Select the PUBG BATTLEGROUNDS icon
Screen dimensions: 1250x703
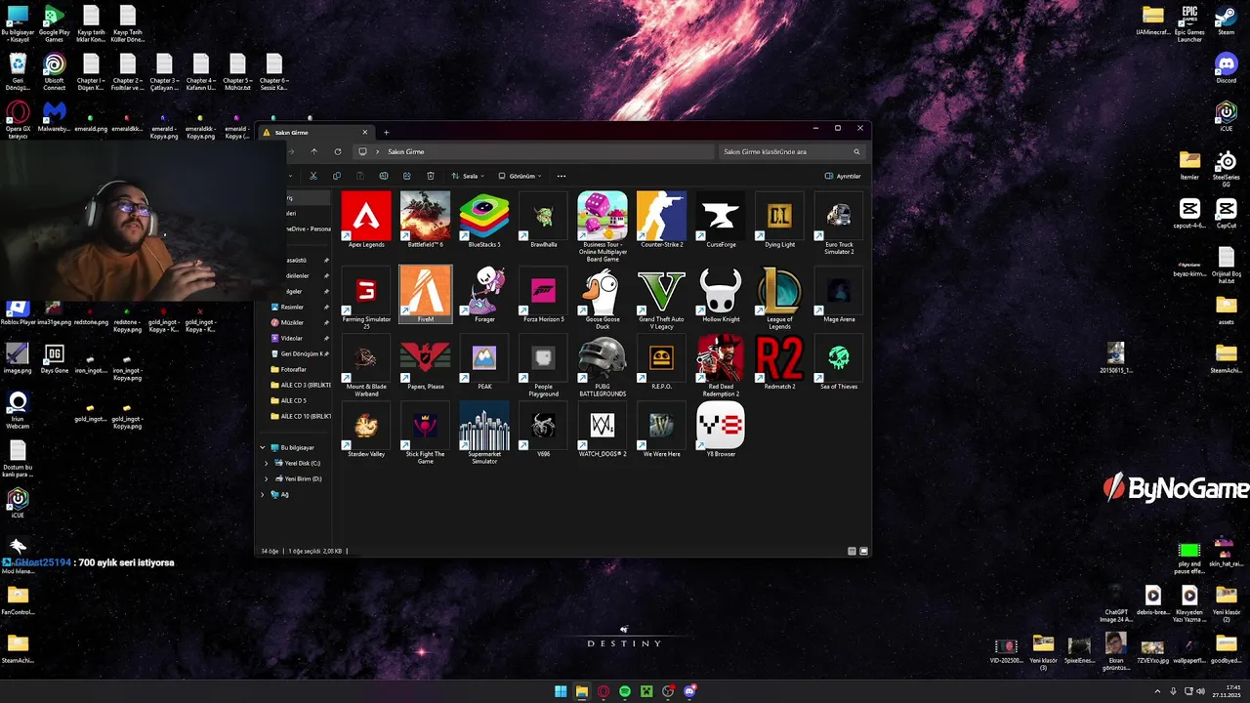603,366
